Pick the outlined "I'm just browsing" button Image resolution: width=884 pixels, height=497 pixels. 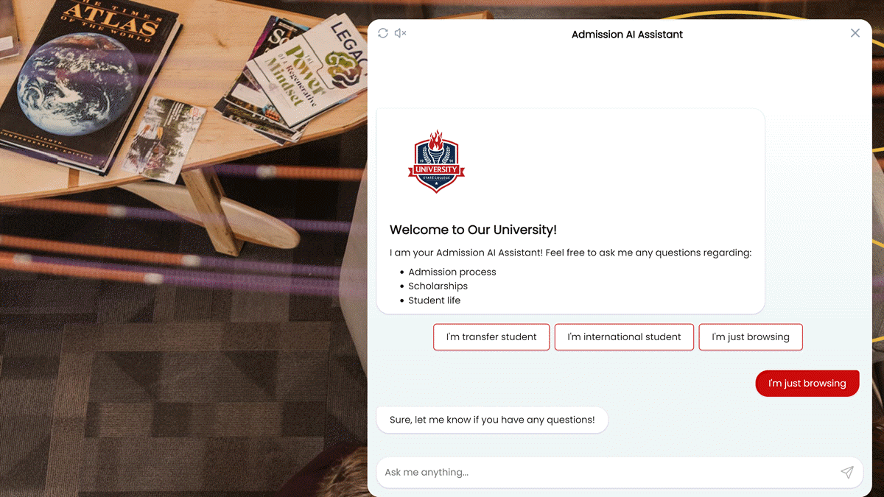(751, 337)
